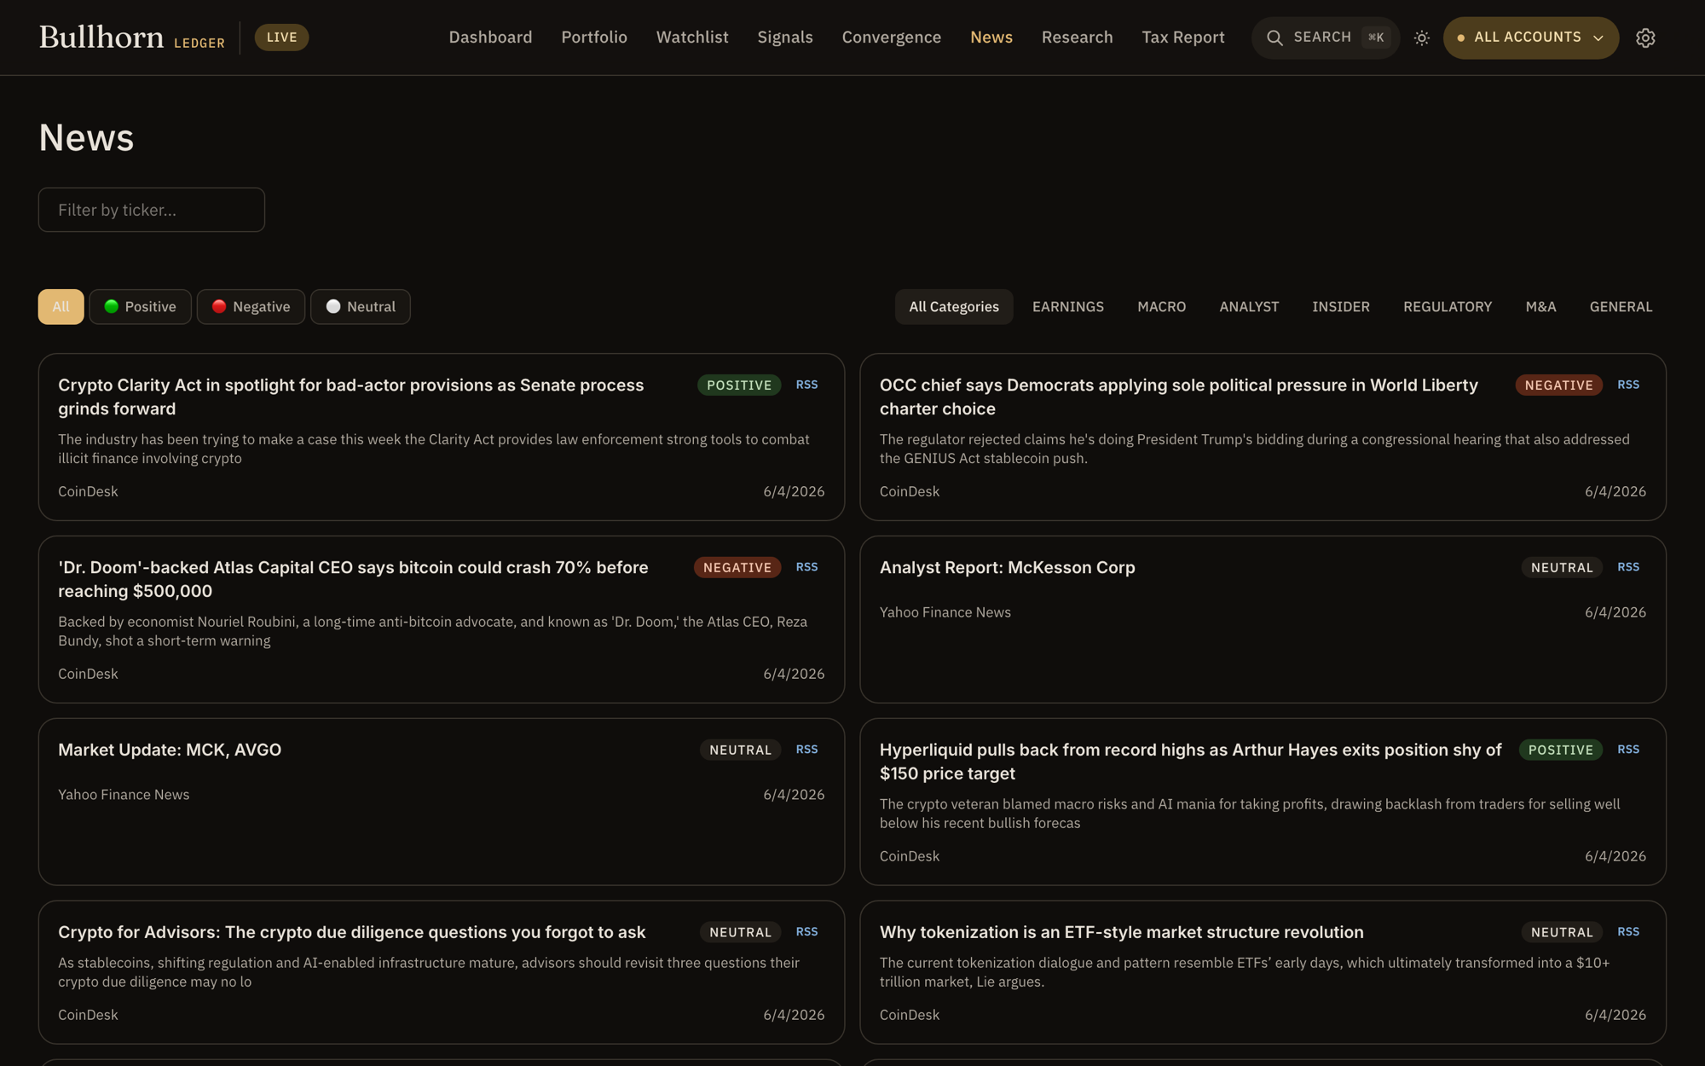This screenshot has width=1705, height=1066.
Task: Show ANALYST category news
Action: click(1249, 307)
